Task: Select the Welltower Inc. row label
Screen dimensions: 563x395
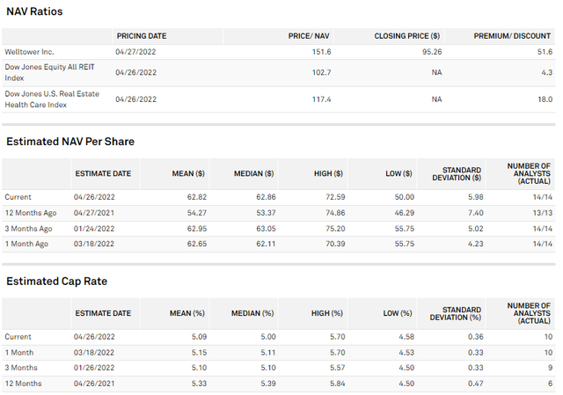Action: [x=29, y=52]
